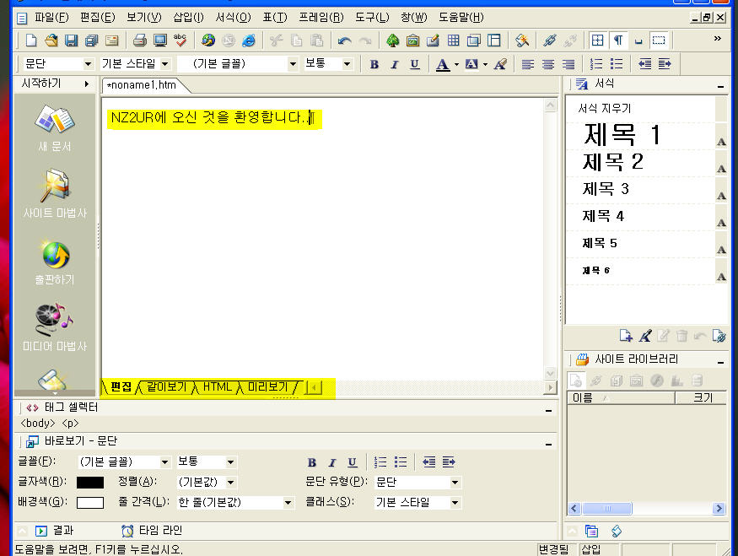The width and height of the screenshot is (738, 556).
Task: Create a hyperlink using the chain link icon
Action: tap(549, 40)
